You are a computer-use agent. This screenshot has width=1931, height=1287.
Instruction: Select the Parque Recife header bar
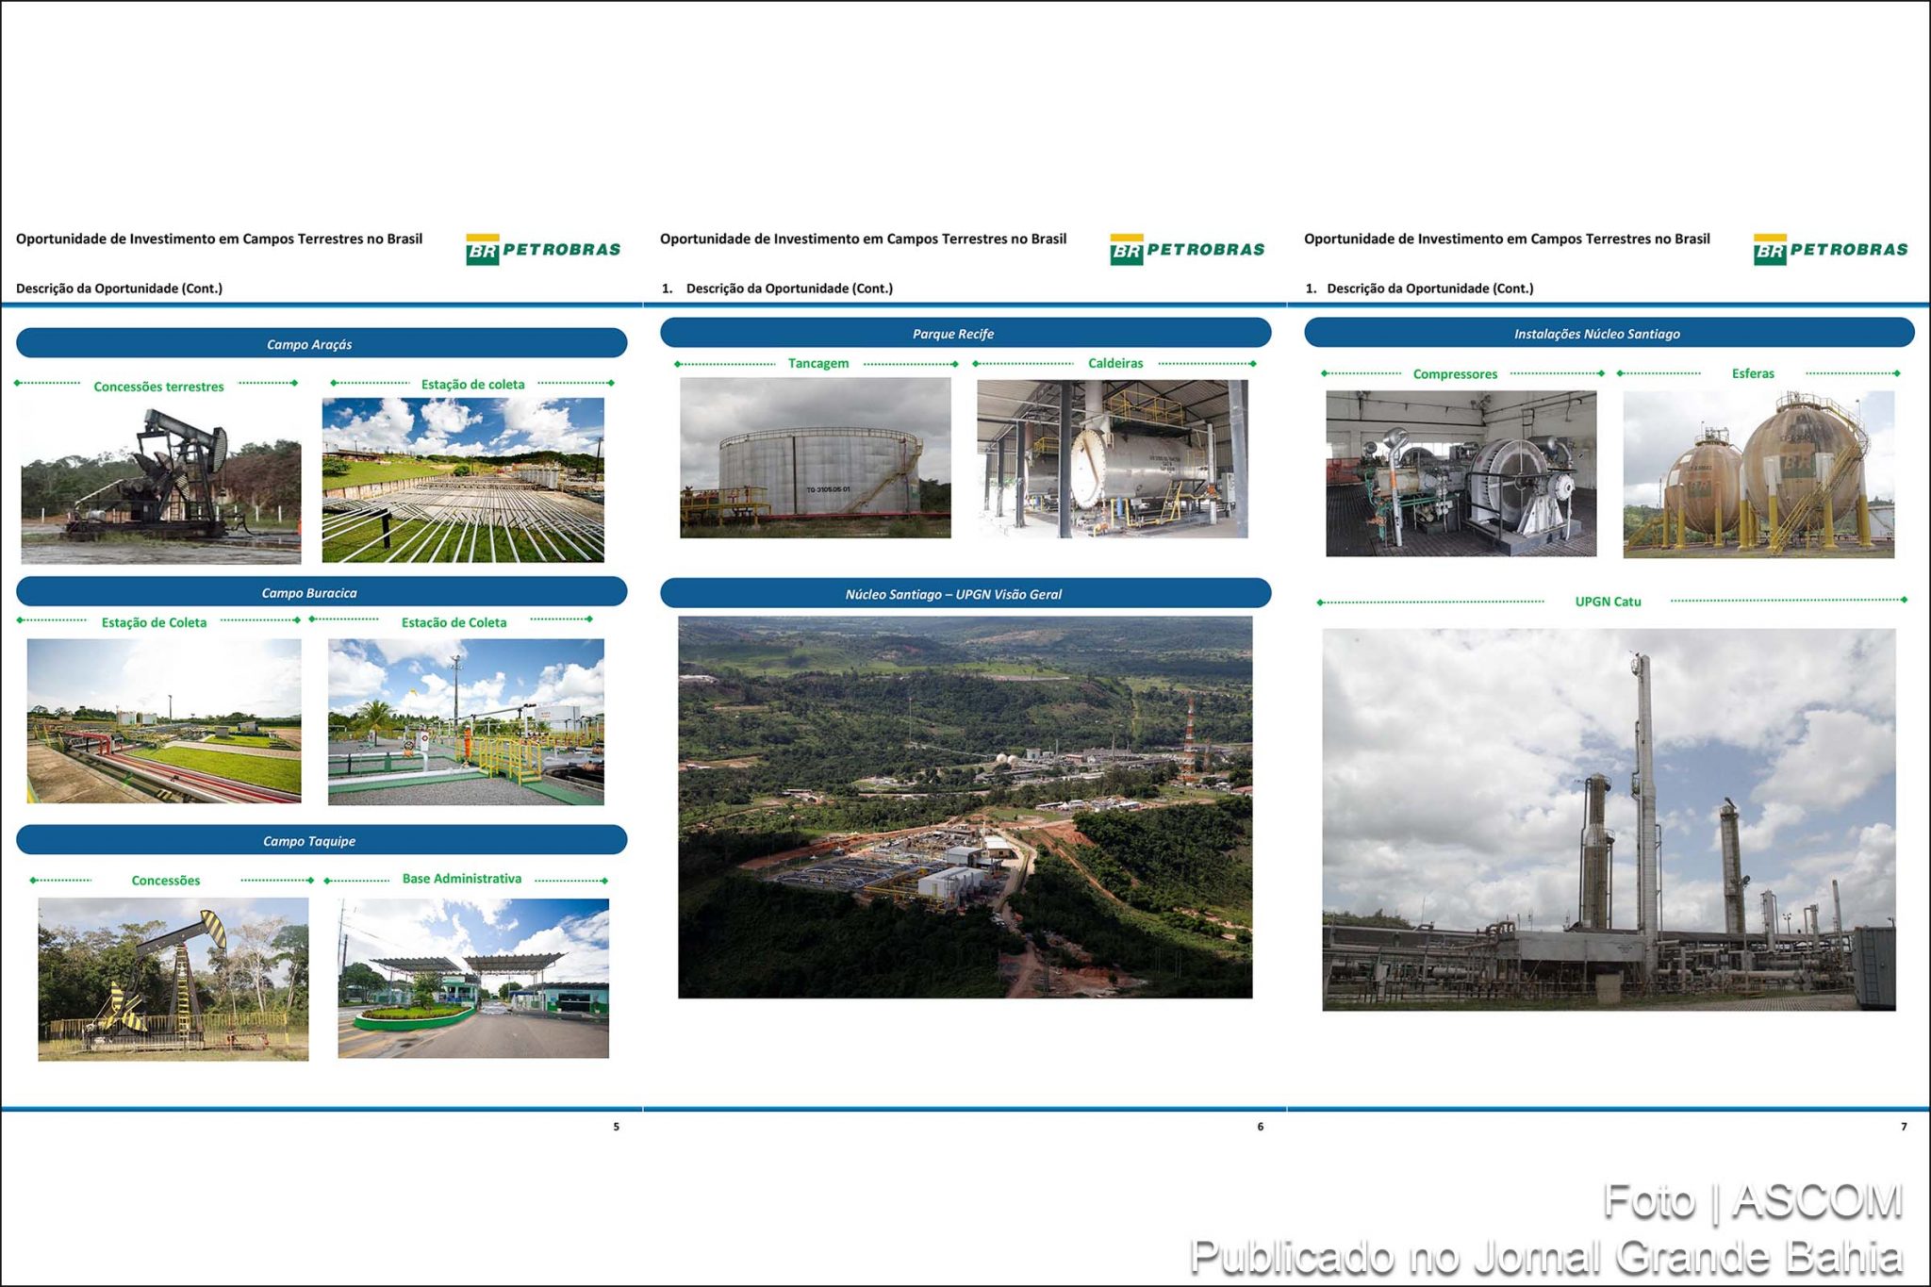point(965,333)
